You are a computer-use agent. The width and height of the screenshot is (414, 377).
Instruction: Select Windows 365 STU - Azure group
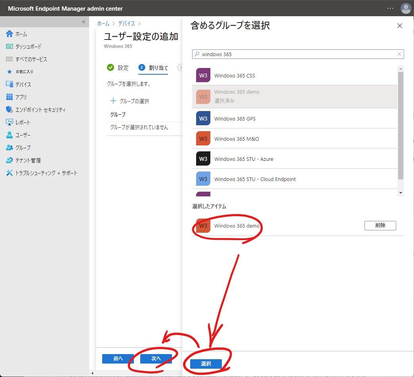(295, 159)
